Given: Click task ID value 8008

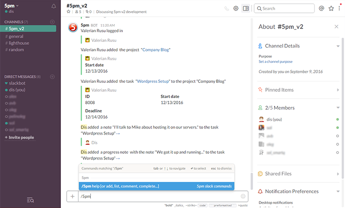Looking at the screenshot, I should (90, 102).
